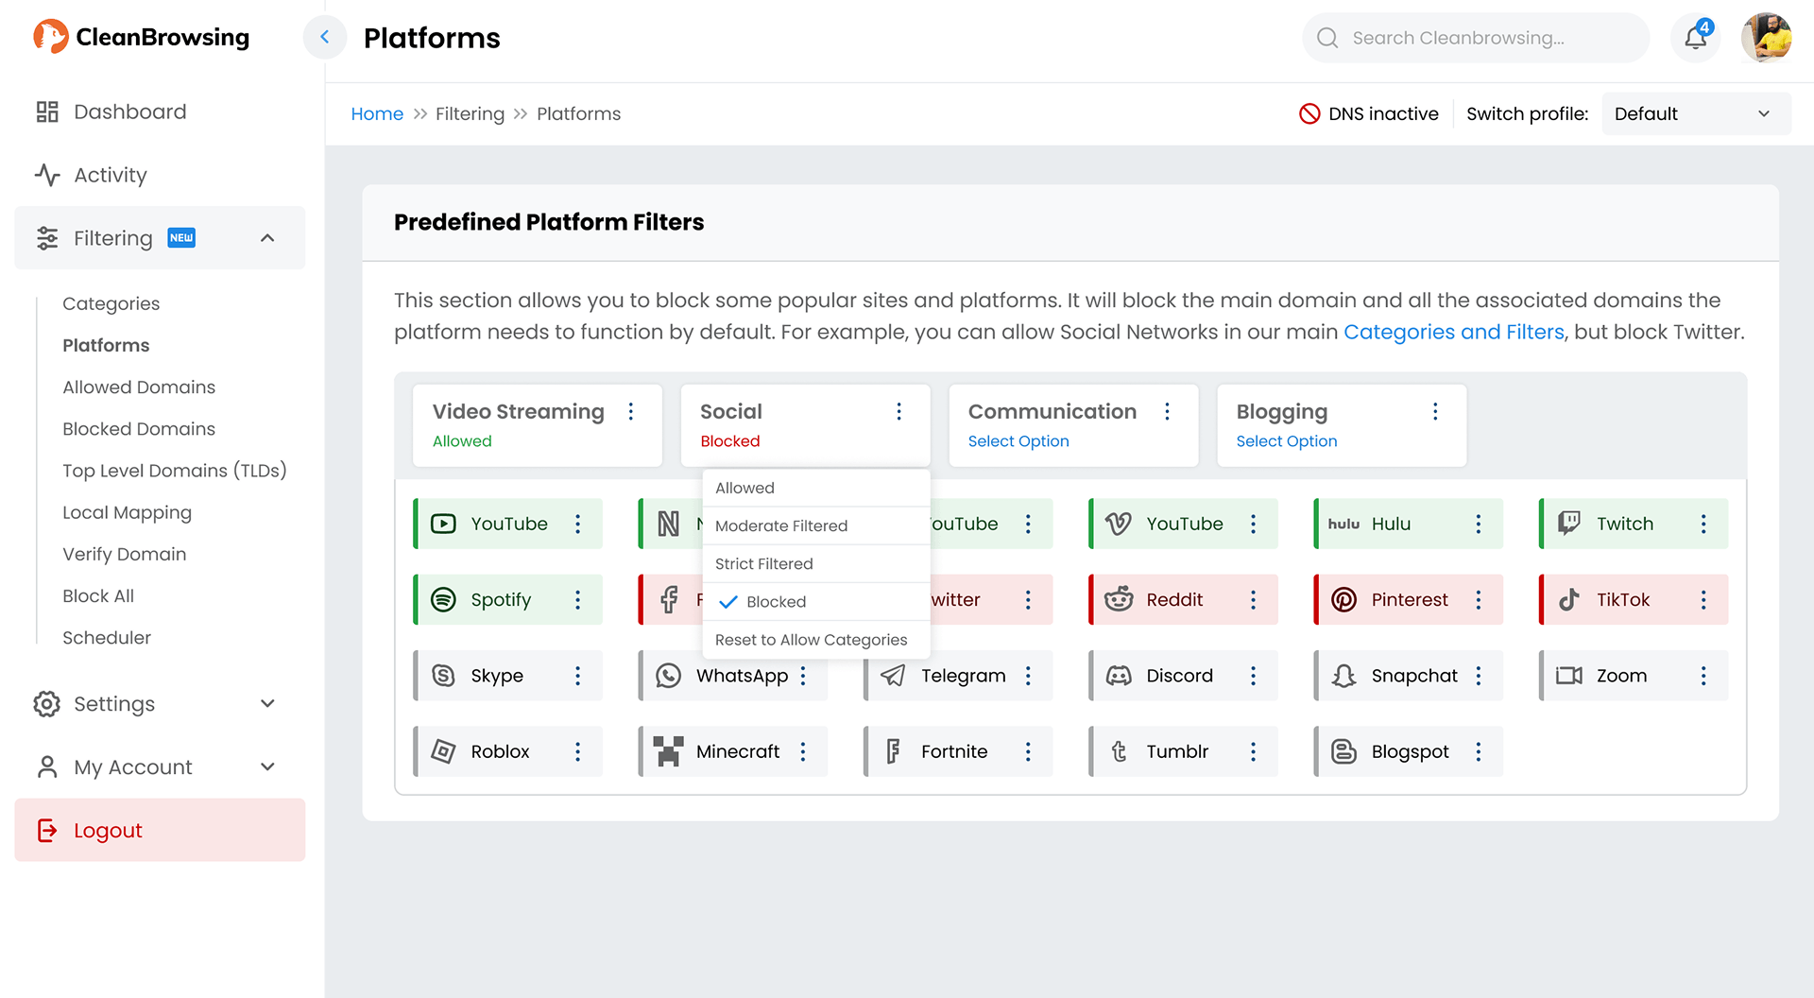Viewport: 1814px width, 998px height.
Task: Click the Logout button
Action: (x=160, y=831)
